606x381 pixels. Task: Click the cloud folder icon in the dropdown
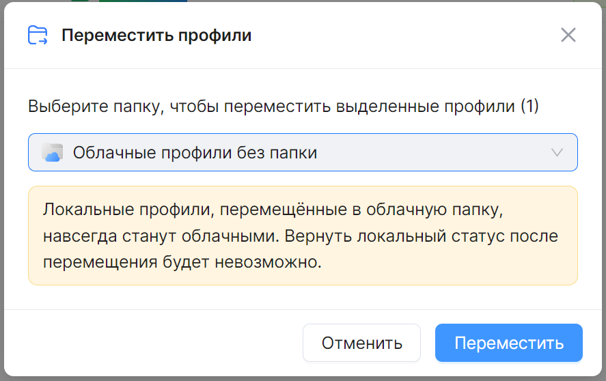(x=53, y=152)
